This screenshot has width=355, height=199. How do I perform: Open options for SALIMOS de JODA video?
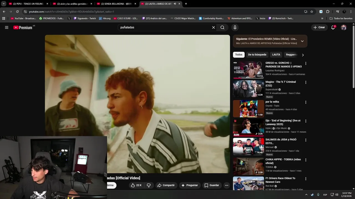coord(306,140)
